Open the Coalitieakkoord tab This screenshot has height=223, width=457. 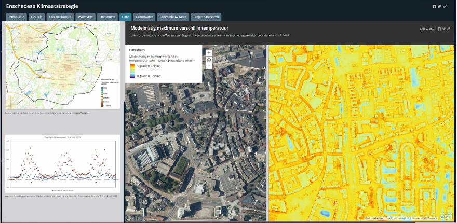click(60, 17)
